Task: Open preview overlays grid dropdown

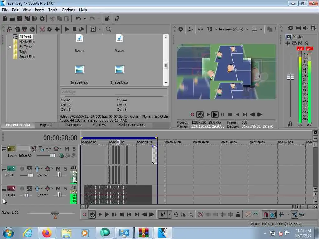Action: pyautogui.click(x=261, y=29)
